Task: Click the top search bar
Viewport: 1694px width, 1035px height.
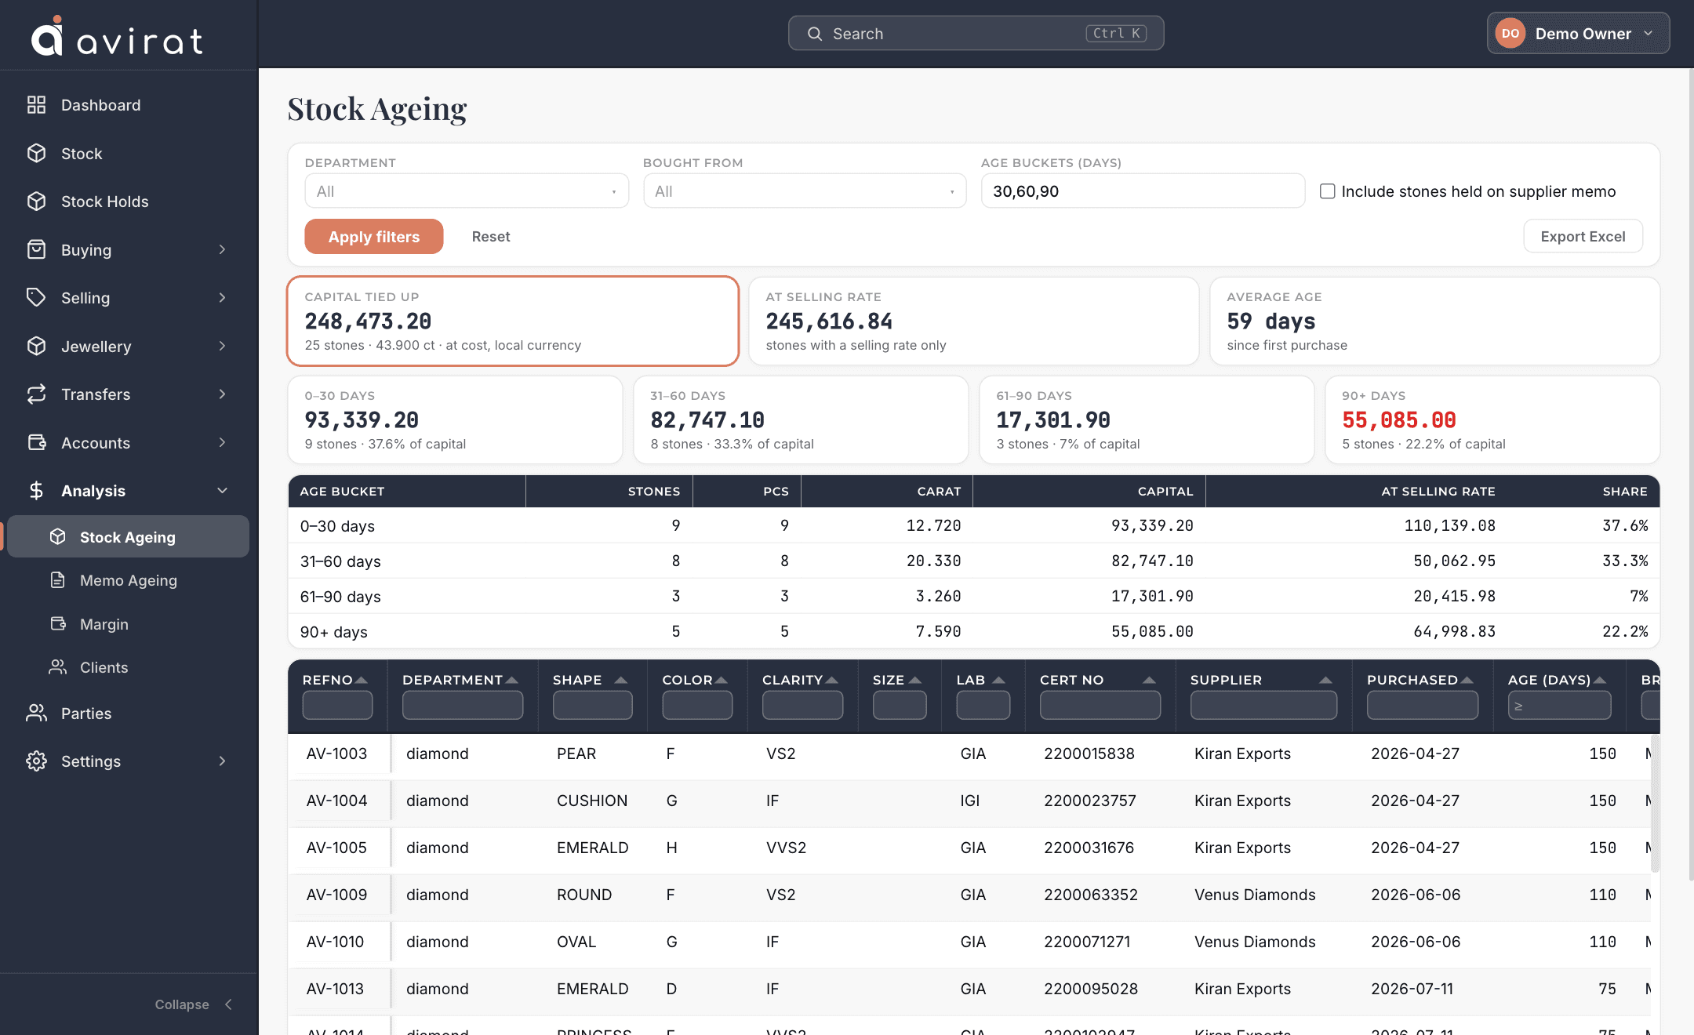Action: 976,34
